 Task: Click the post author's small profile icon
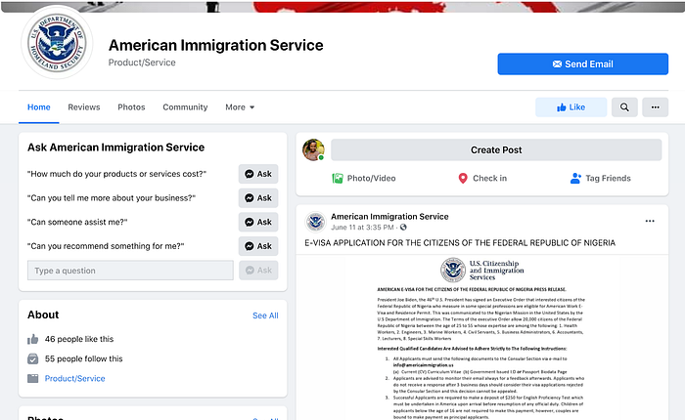315,222
